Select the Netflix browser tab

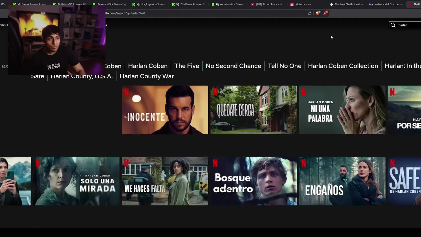(x=414, y=4)
